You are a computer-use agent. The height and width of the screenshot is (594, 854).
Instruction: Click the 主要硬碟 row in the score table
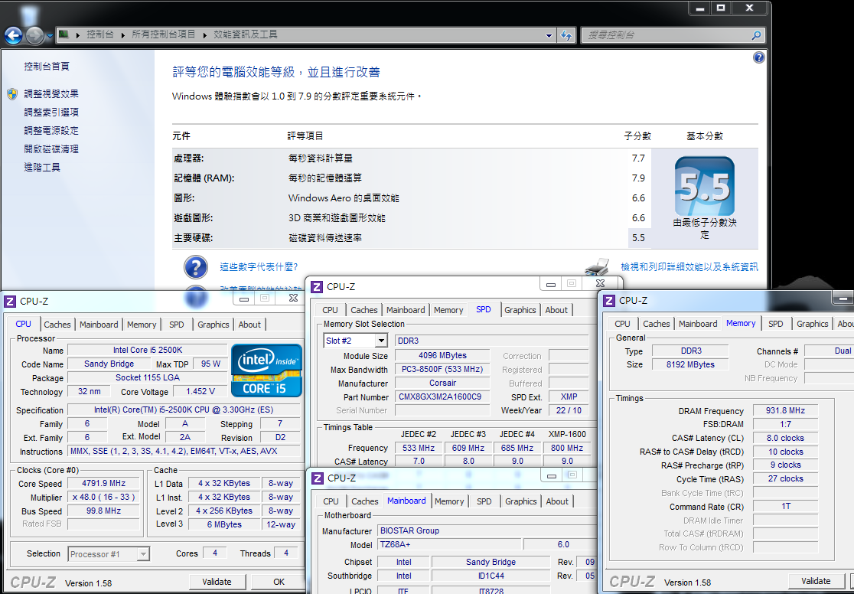(x=411, y=237)
